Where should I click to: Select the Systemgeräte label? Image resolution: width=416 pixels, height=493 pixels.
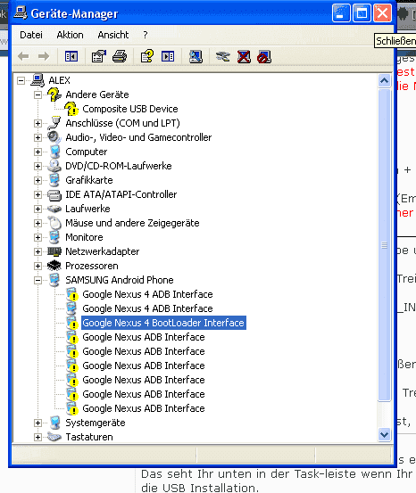[96, 423]
